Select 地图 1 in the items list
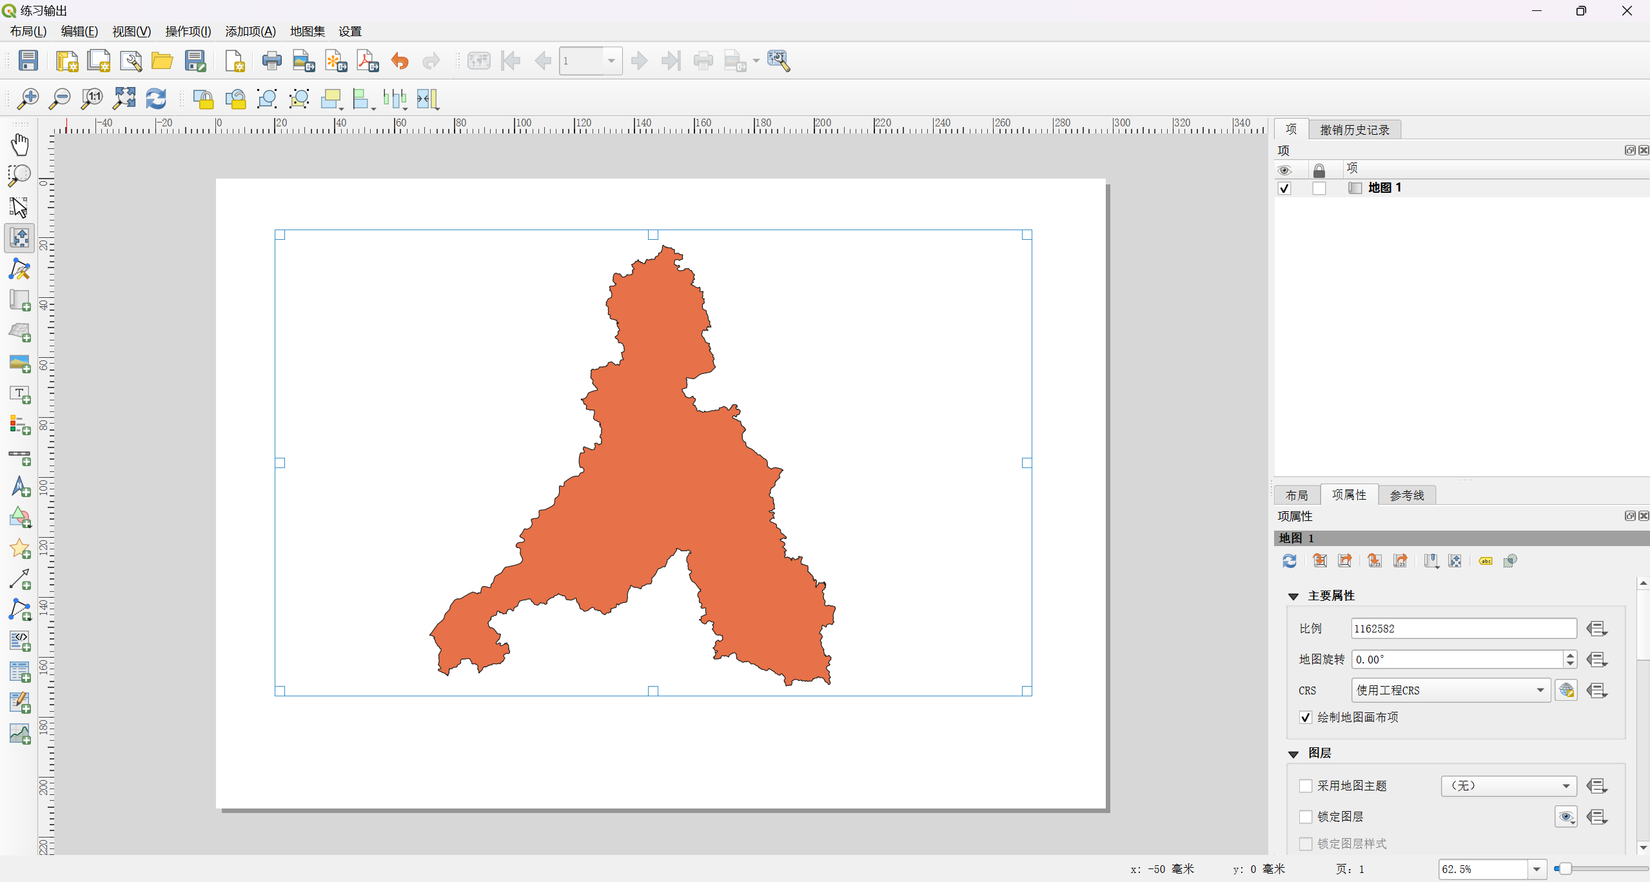The image size is (1650, 882). click(1384, 188)
